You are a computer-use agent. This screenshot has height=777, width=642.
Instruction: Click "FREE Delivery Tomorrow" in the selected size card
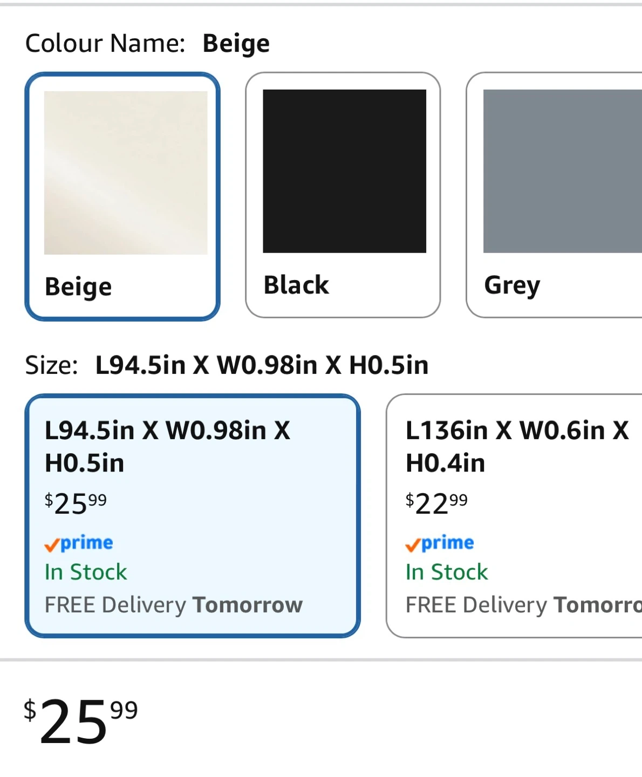[174, 605]
